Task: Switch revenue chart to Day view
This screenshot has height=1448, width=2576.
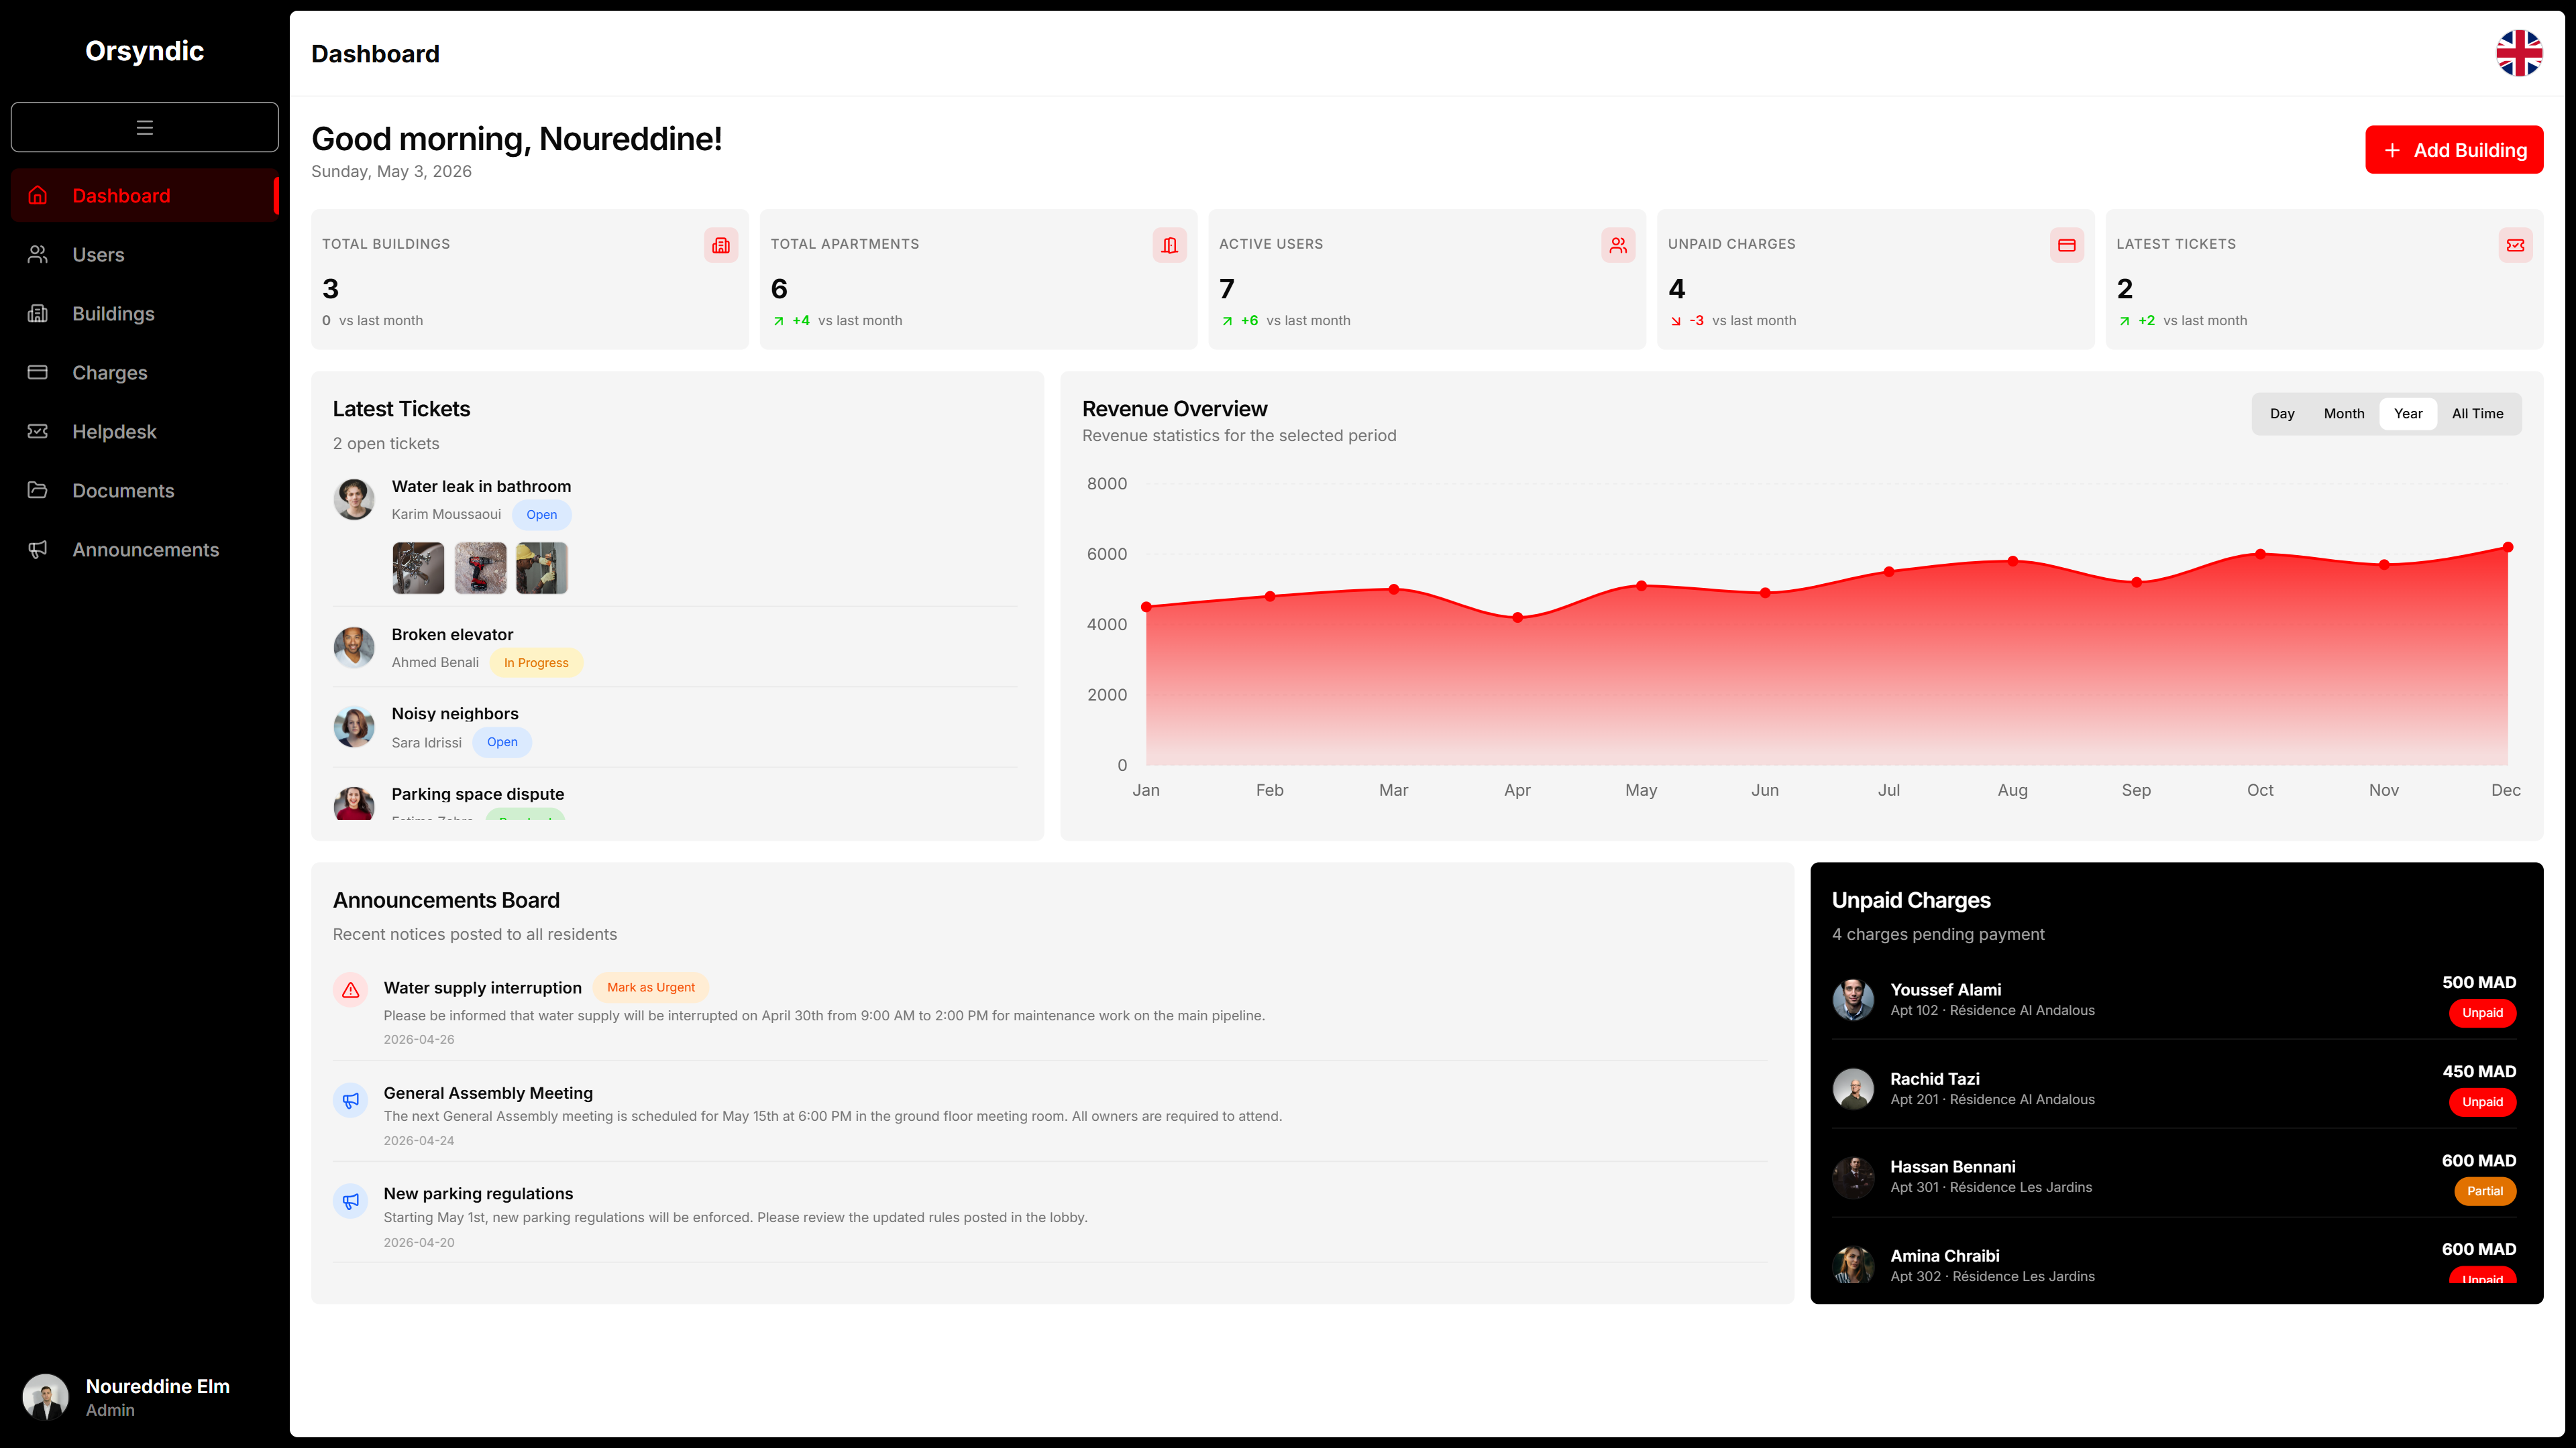Action: pyautogui.click(x=2282, y=414)
